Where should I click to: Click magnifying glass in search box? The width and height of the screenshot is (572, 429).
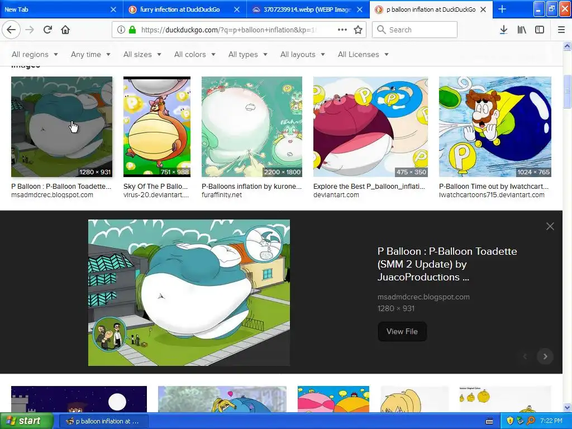pyautogui.click(x=381, y=30)
